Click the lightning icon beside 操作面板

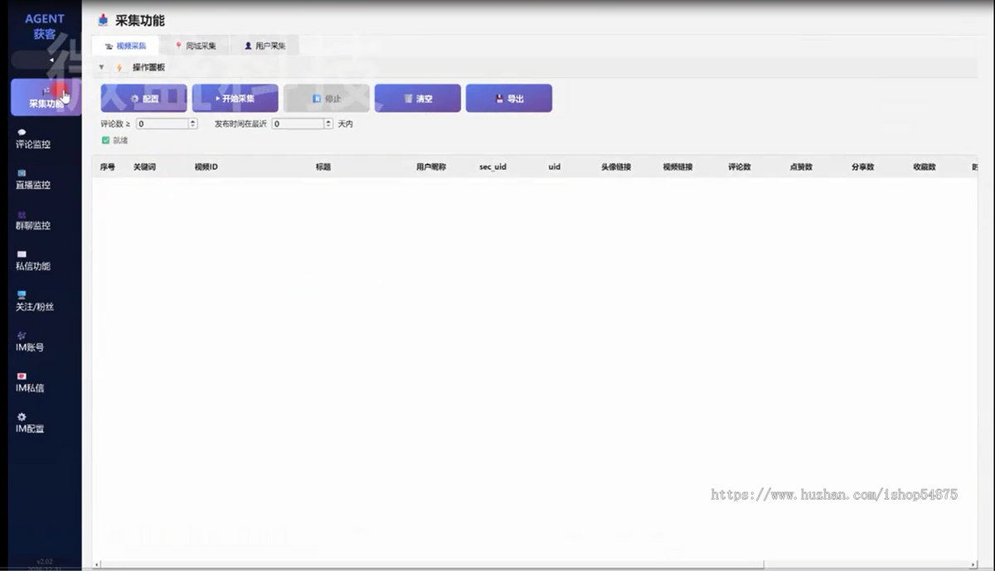(119, 67)
